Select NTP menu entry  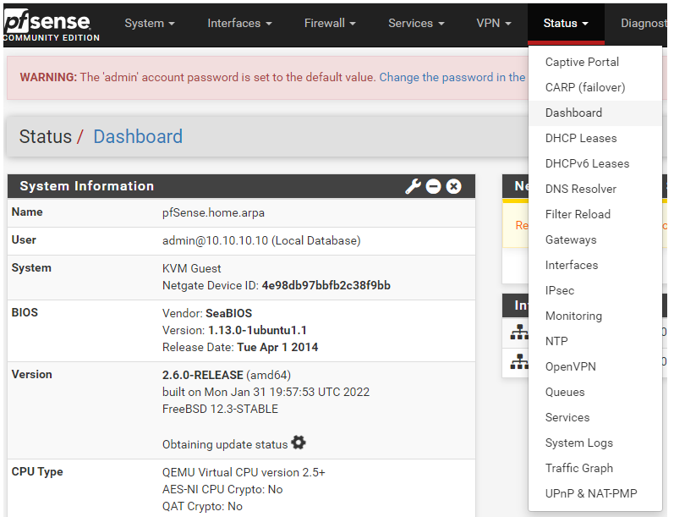tap(595, 341)
